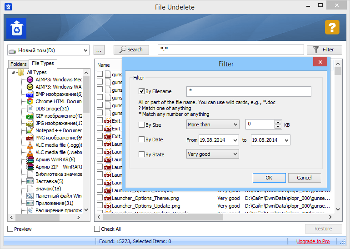
Task: Click the Filter button with funnel
Action: pyautogui.click(x=325, y=50)
